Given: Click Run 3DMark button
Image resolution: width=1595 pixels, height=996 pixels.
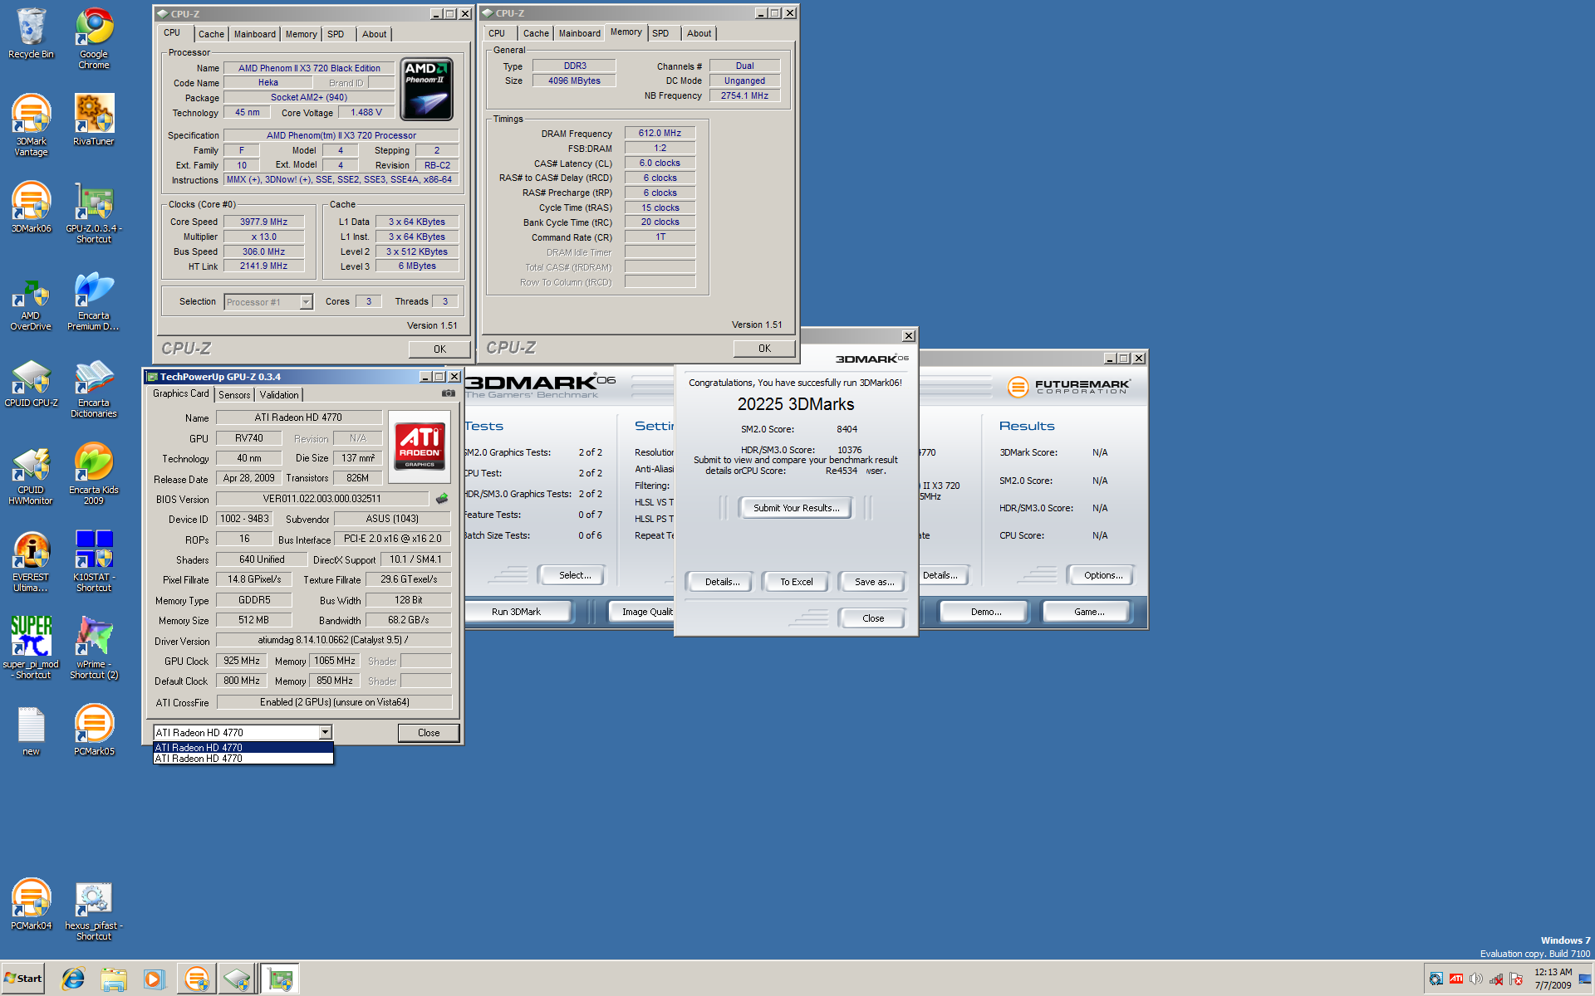Looking at the screenshot, I should pyautogui.click(x=518, y=612).
